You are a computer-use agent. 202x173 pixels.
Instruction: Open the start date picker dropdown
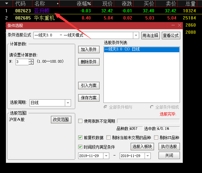(x=106, y=156)
